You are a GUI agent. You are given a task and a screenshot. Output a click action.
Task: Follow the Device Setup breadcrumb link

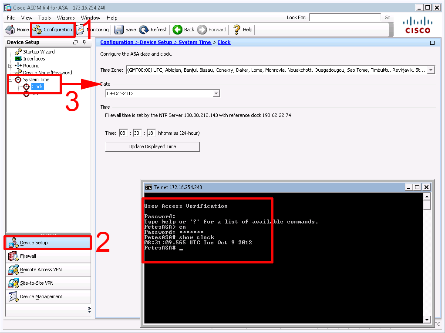pyautogui.click(x=156, y=42)
